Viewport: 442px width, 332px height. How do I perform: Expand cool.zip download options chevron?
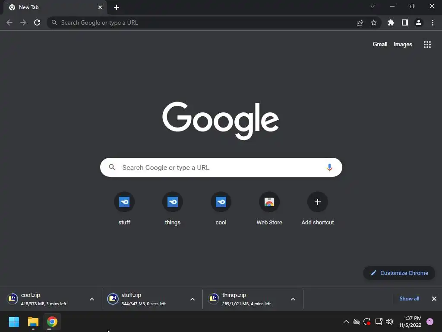click(x=92, y=299)
